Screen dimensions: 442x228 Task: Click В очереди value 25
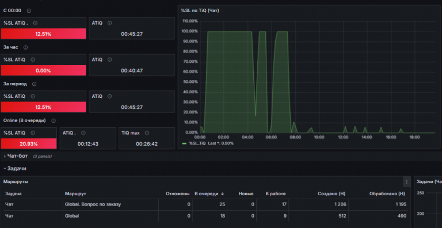point(222,204)
